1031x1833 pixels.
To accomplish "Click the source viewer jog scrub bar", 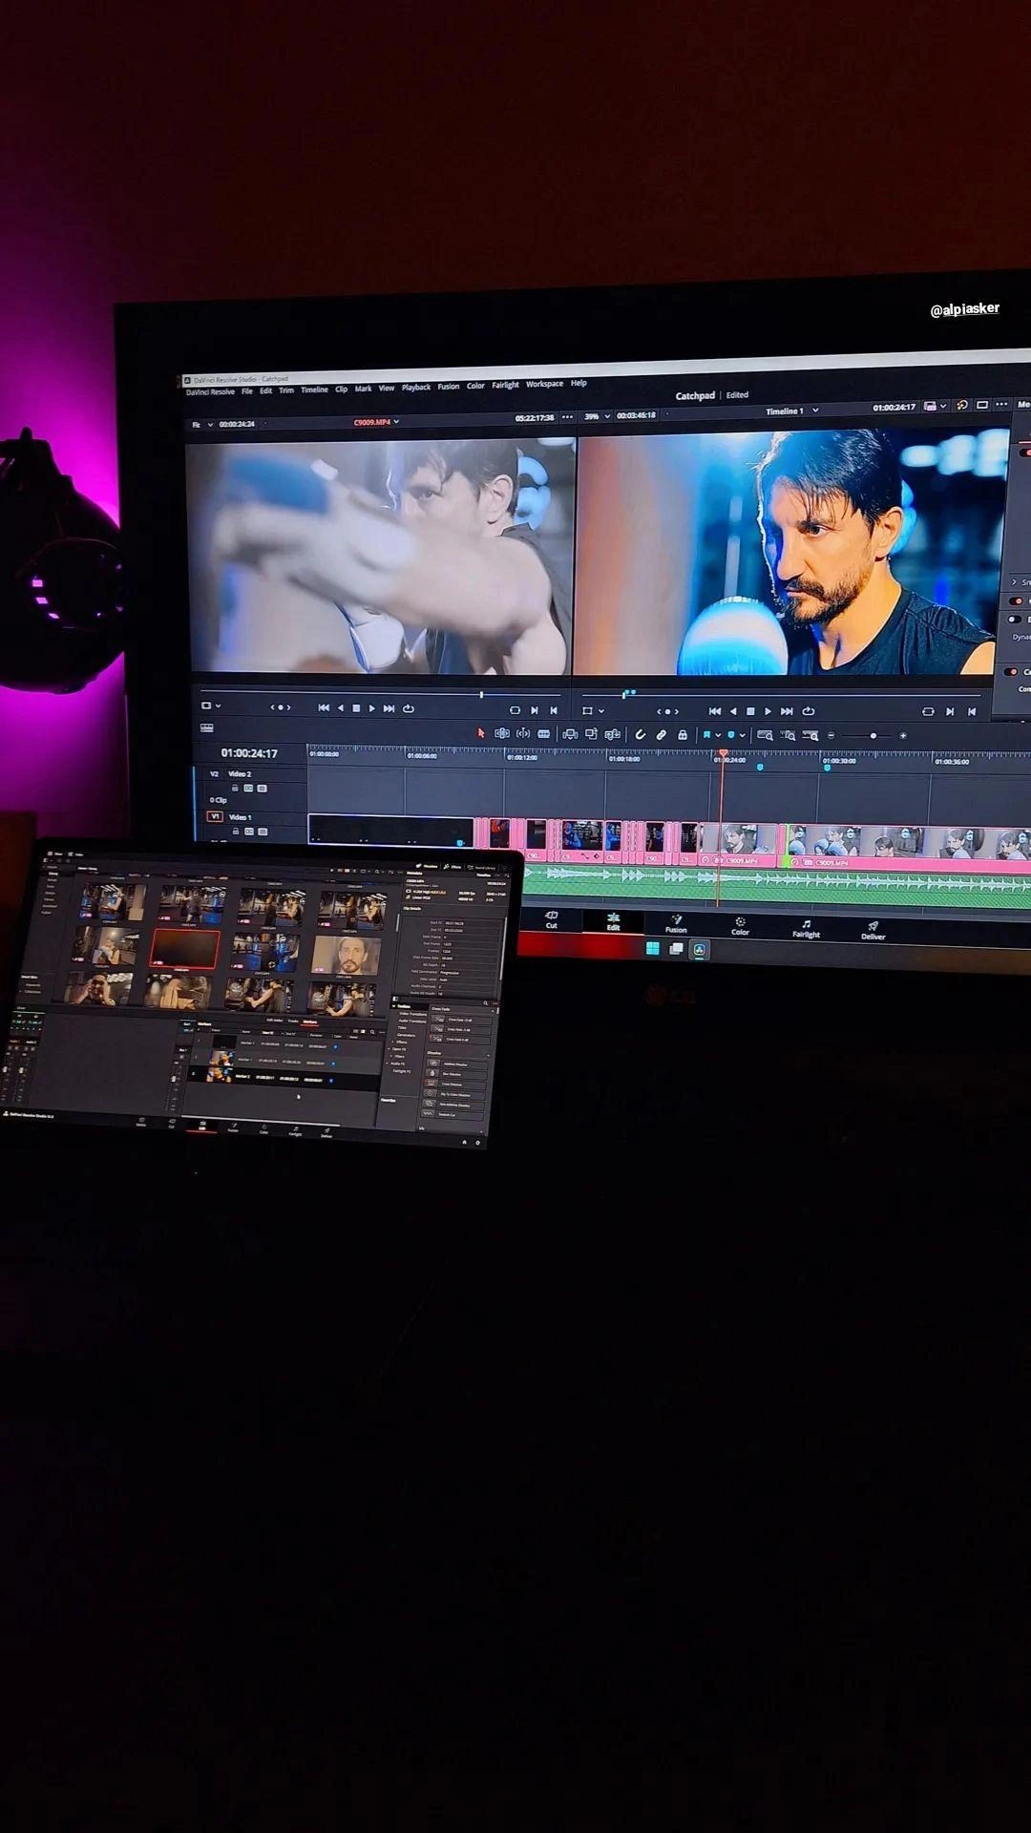I will [380, 694].
